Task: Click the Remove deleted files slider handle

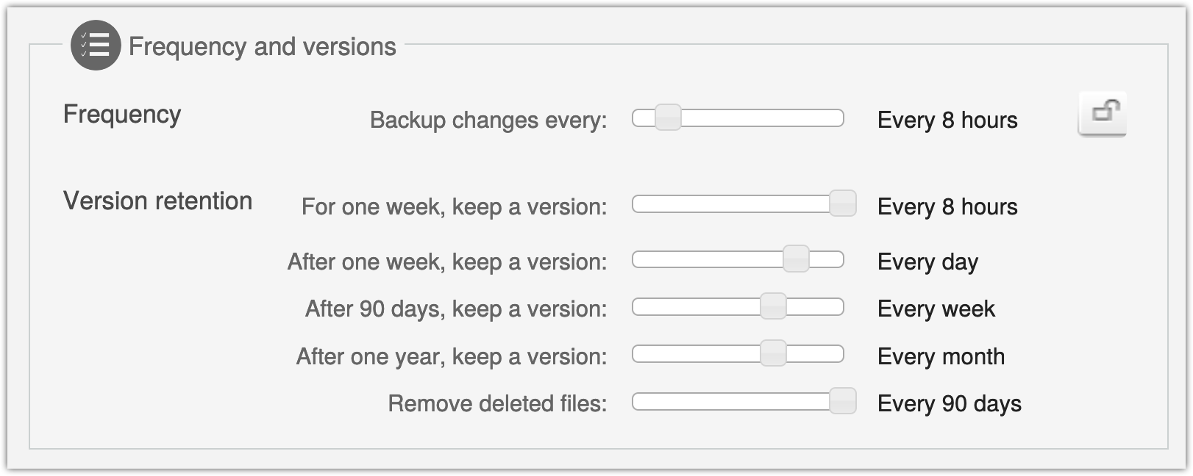Action: 843,401
